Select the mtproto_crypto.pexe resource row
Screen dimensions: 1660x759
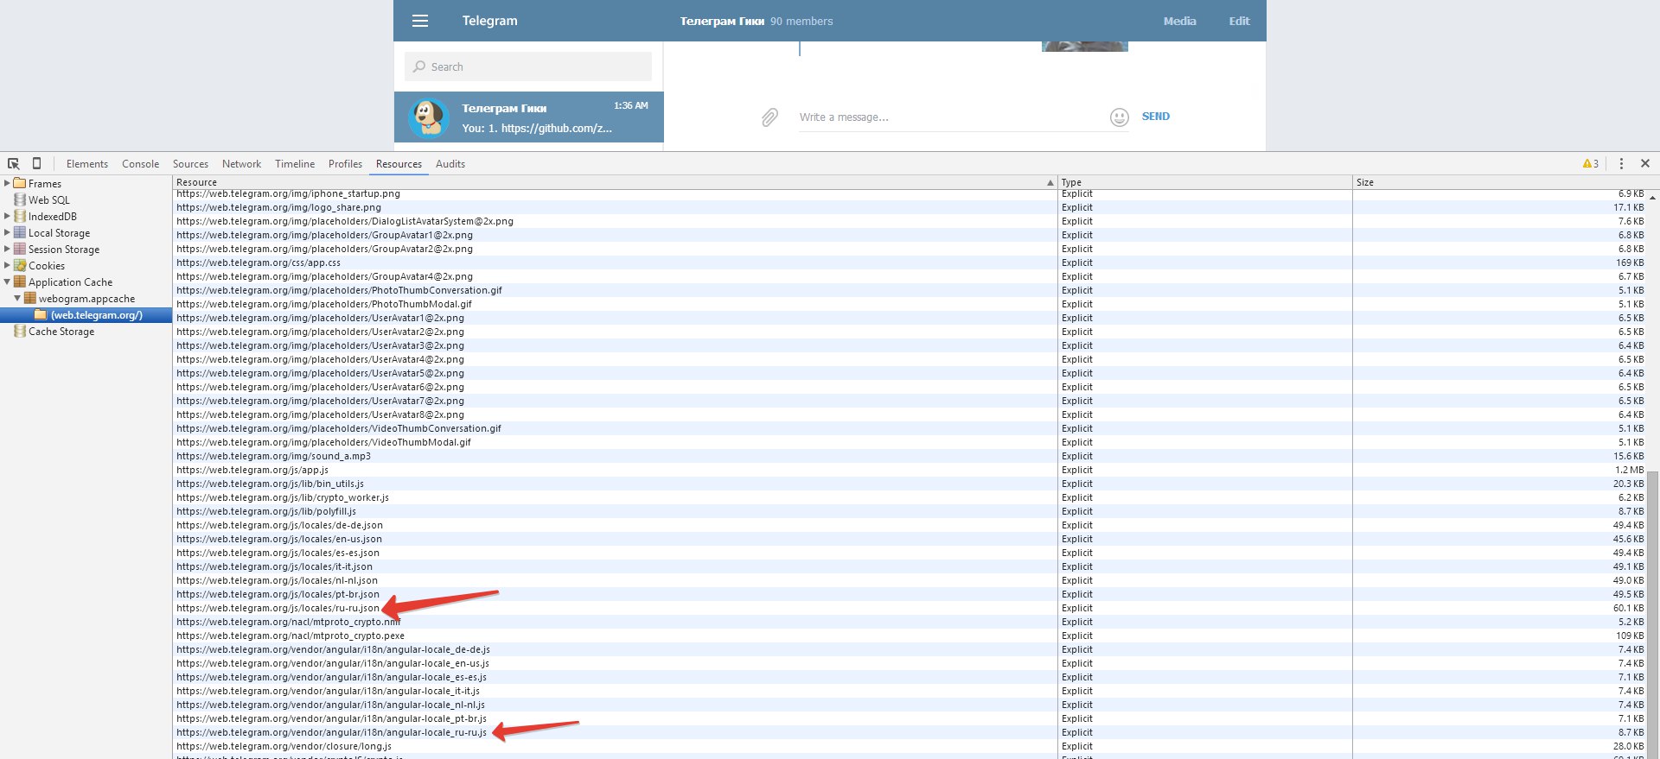pos(910,636)
